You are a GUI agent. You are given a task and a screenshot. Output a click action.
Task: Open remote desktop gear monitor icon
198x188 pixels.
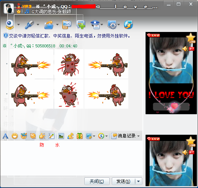[112, 25]
